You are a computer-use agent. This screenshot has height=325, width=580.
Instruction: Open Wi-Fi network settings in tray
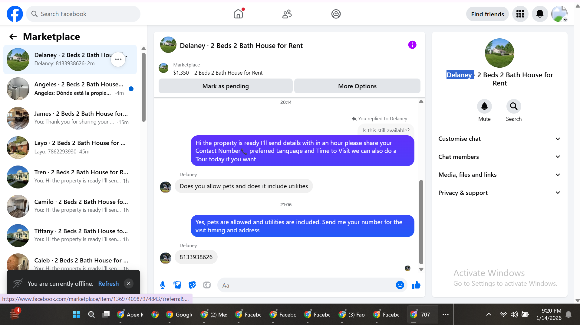(503, 314)
